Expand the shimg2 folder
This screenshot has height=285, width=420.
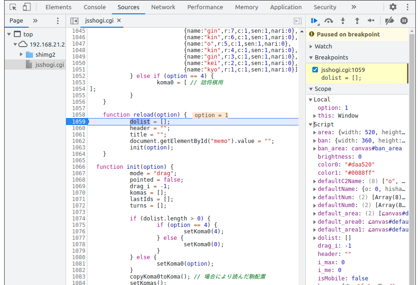[x=21, y=54]
